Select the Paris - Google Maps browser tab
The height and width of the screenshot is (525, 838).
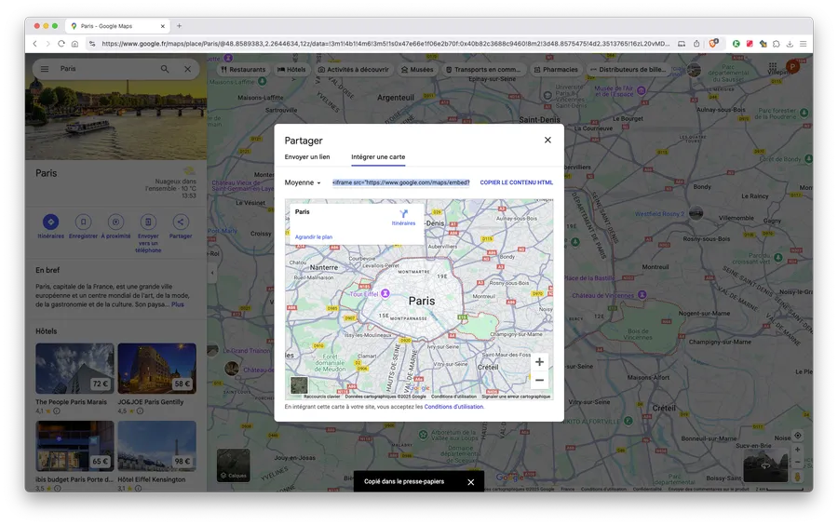117,26
